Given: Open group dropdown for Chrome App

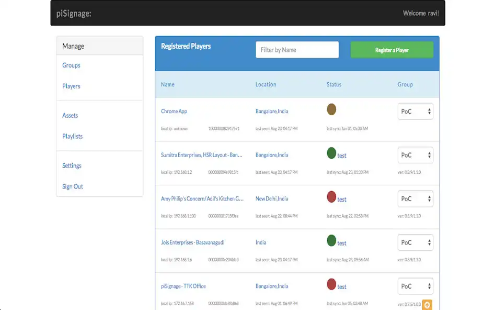Looking at the screenshot, I should click(x=416, y=112).
